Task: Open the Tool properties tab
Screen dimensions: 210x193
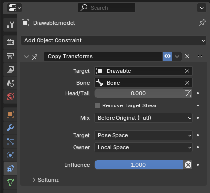Action: click(x=10, y=24)
